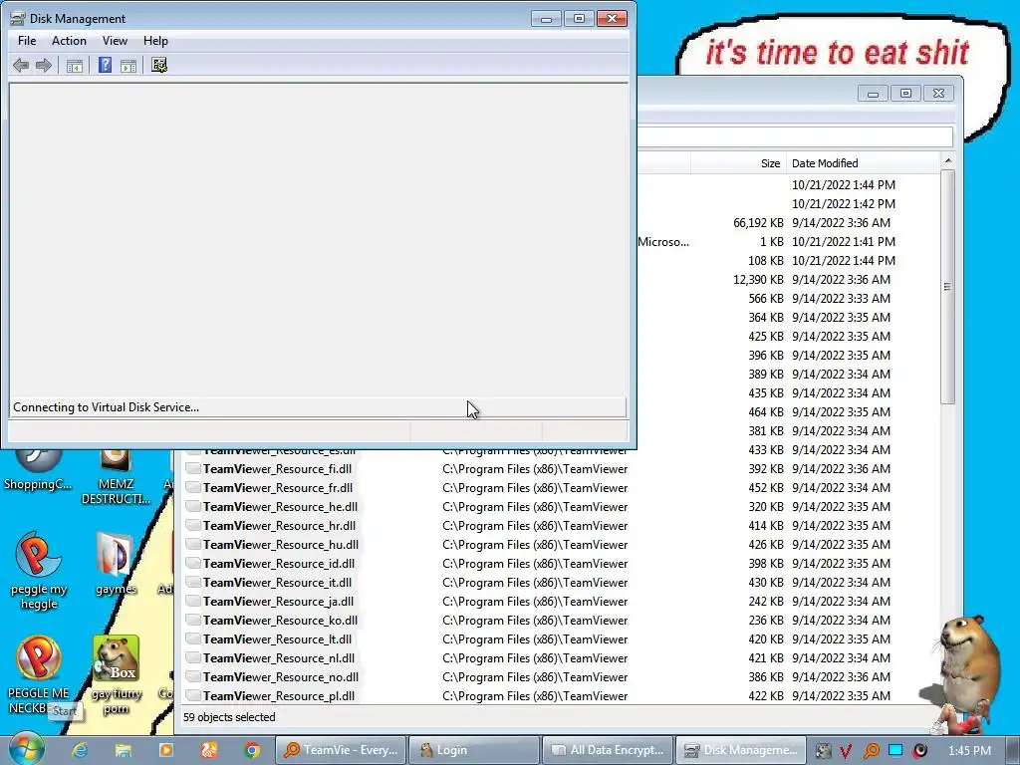
Task: Click the TeamViewer_Resource_lt.dll file name
Action: [x=277, y=638]
